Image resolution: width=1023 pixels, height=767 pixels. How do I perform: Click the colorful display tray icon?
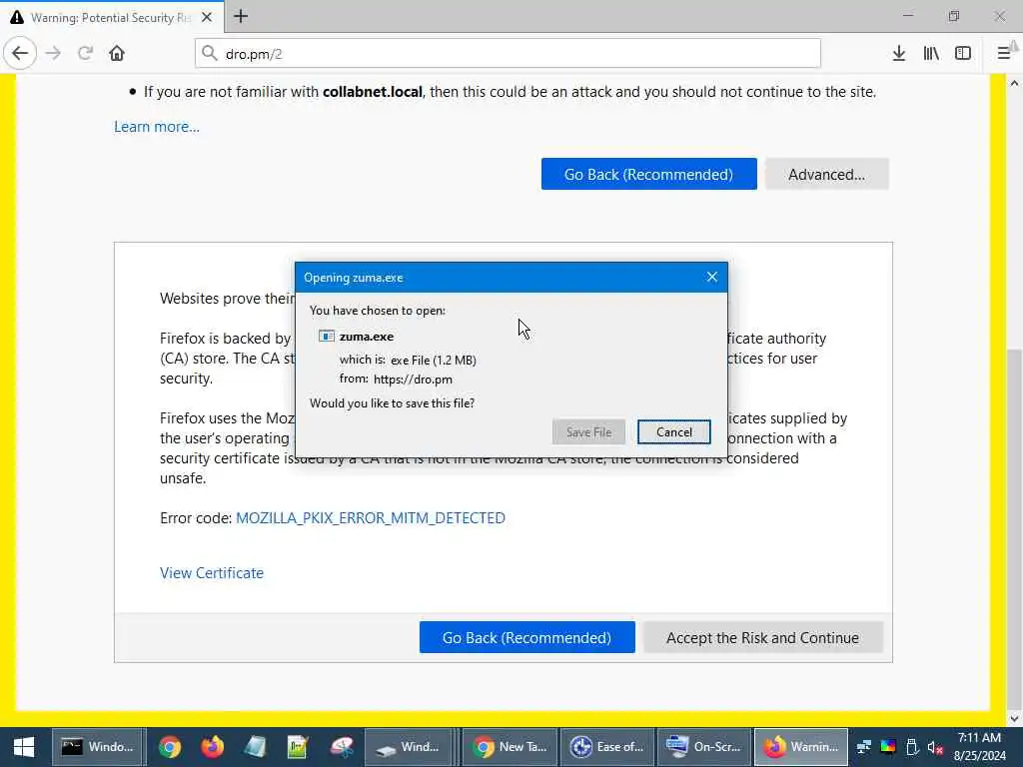(x=888, y=747)
